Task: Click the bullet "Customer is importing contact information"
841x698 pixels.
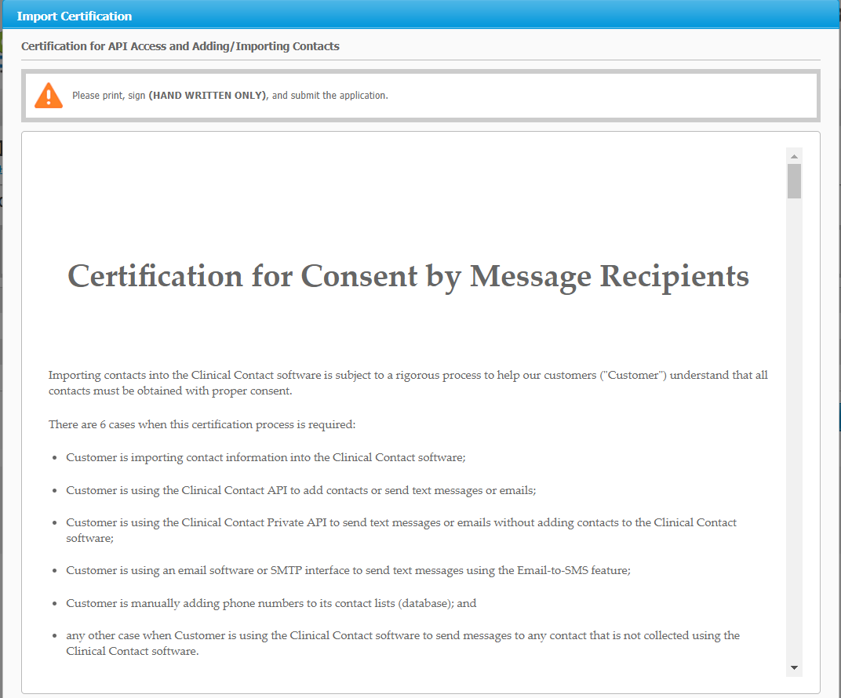Action: [x=265, y=457]
